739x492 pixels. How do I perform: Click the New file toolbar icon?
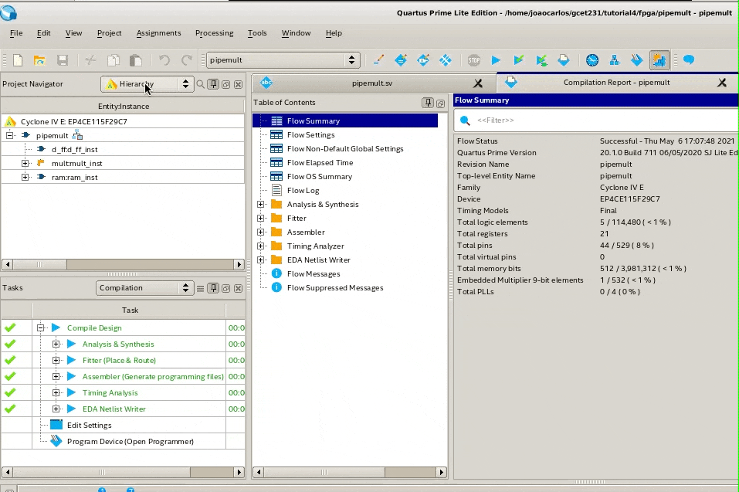[x=18, y=60]
